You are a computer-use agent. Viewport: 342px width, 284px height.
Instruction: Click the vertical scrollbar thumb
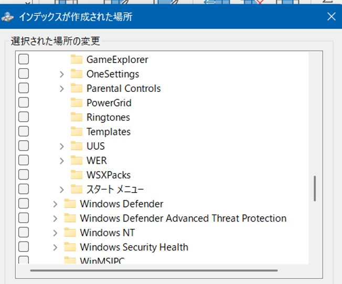point(315,188)
